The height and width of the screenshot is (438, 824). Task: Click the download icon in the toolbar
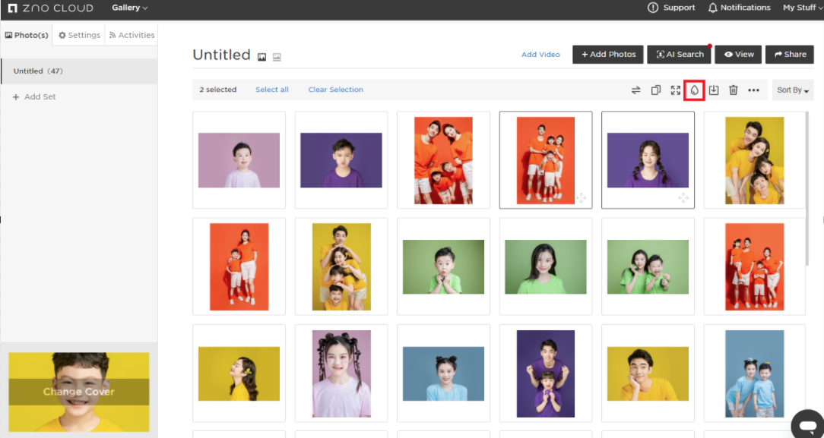pos(714,90)
